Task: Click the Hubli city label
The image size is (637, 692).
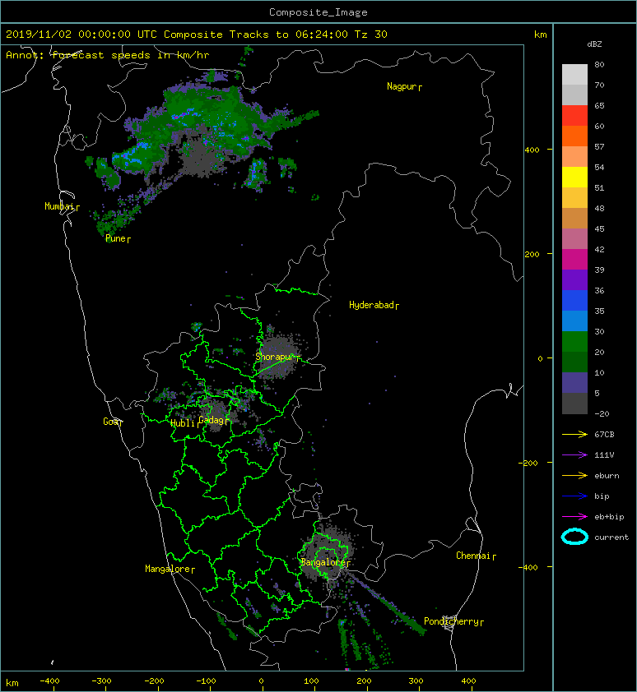Action: [183, 423]
